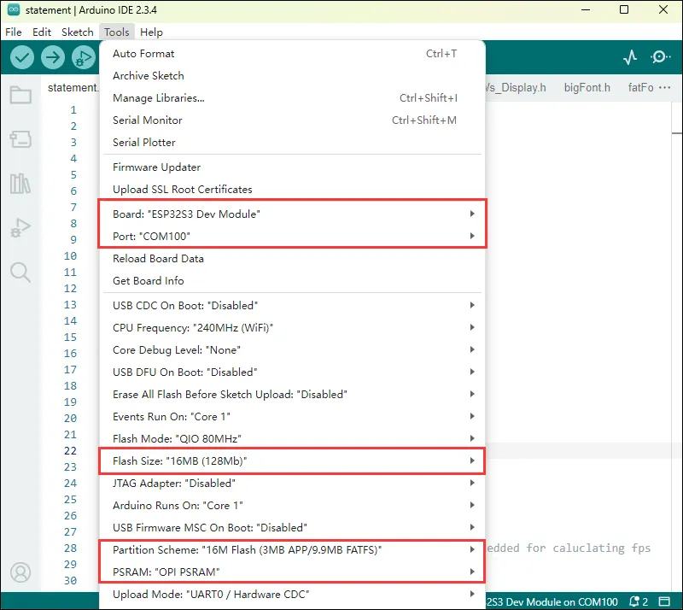683x610 pixels.
Task: Select Serial Plotter menu entry
Action: coord(292,143)
